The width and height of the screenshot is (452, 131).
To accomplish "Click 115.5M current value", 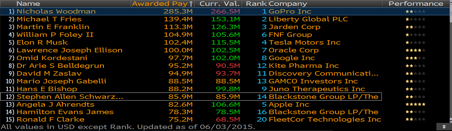I will click(225, 42).
